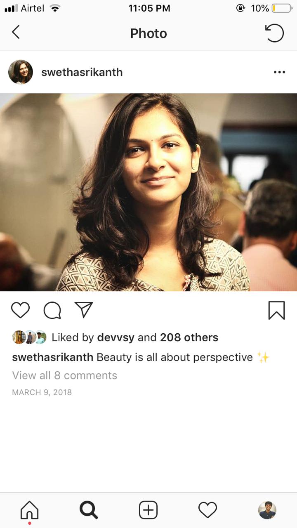297x528 pixels.
Task: Tap the posted photo image
Action: 148,192
